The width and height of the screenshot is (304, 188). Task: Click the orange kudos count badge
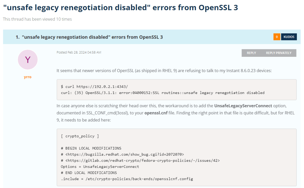click(x=277, y=37)
